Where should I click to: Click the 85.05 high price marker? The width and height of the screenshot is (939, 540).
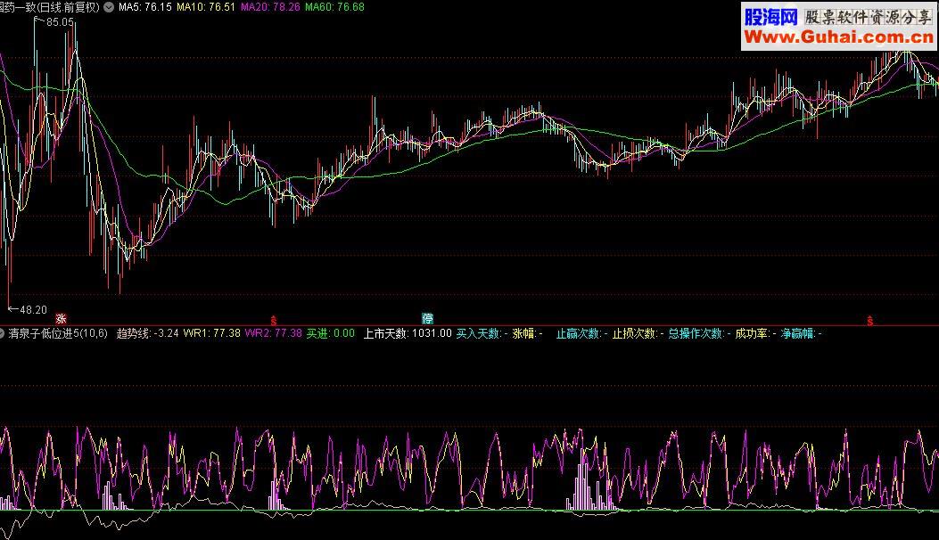[x=60, y=22]
